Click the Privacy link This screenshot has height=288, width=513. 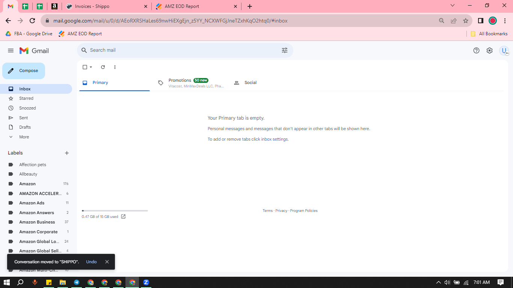[x=281, y=211]
